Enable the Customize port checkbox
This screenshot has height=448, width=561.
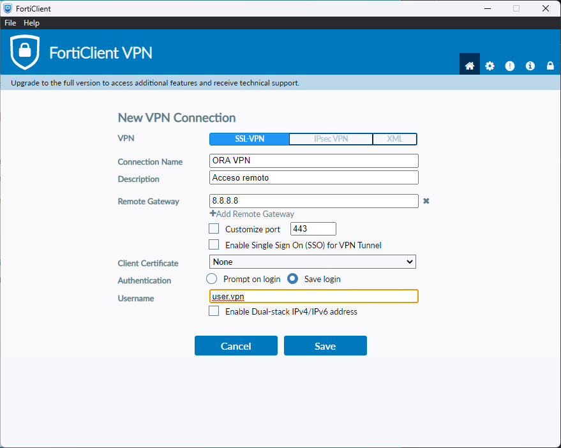click(214, 228)
